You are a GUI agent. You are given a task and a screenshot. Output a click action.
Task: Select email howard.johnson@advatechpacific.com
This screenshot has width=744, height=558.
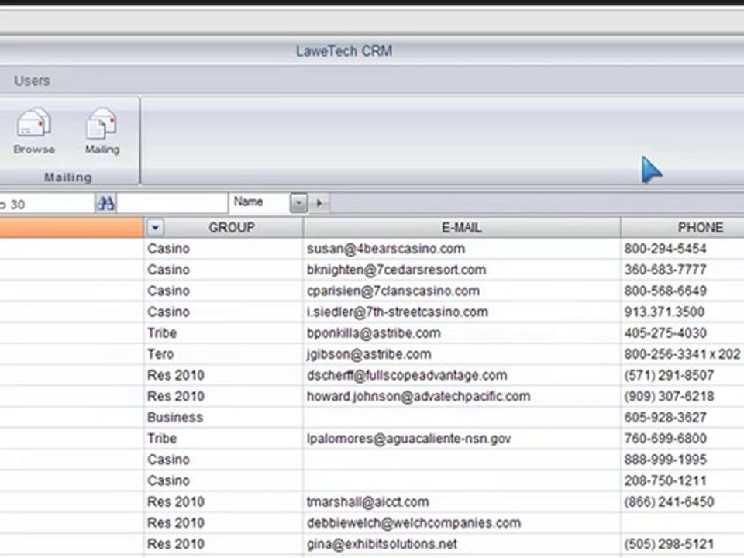point(418,396)
